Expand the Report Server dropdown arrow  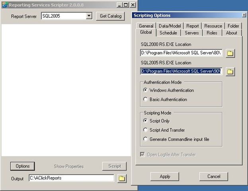pos(89,16)
